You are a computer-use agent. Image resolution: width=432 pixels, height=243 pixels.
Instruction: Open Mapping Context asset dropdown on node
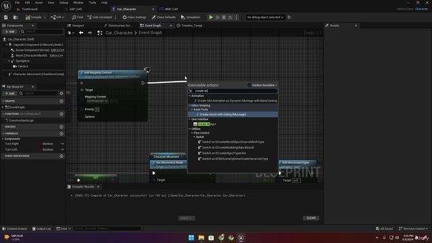[97, 101]
